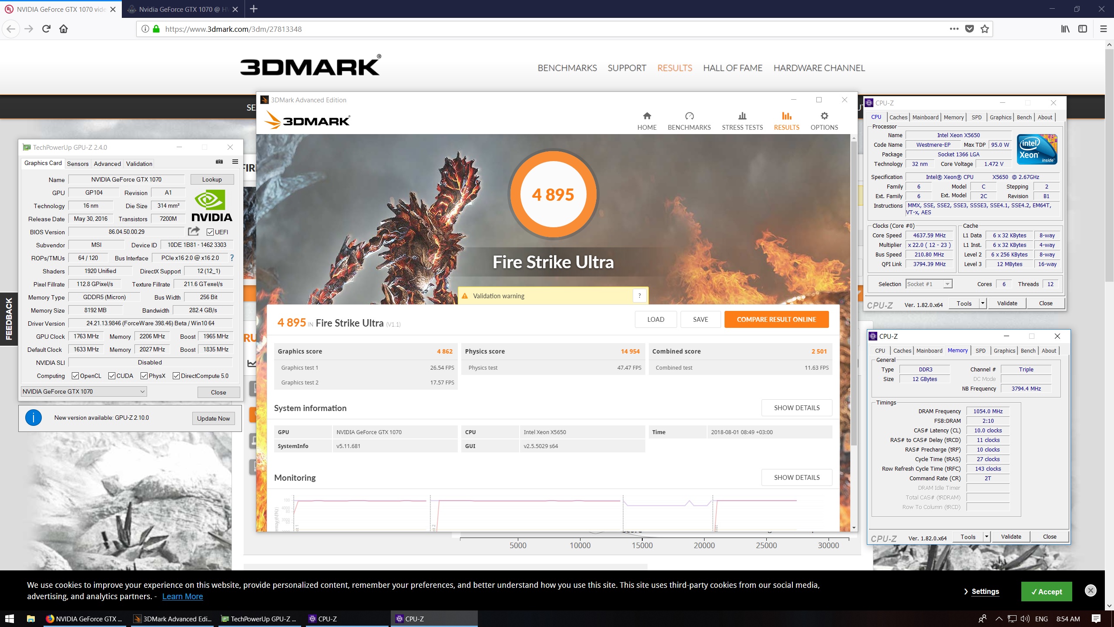Accept the website cookies
Viewport: 1114px width, 627px height.
pos(1046,591)
